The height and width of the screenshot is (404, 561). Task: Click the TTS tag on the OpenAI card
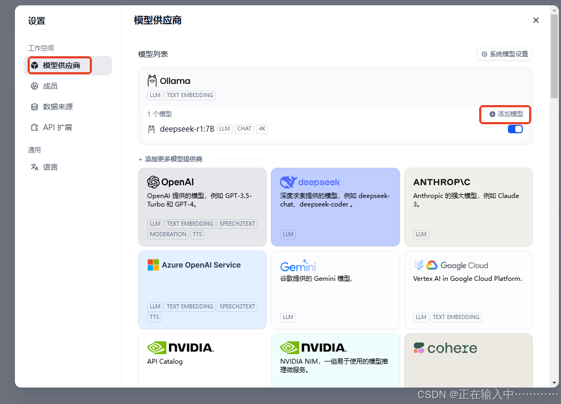[197, 234]
